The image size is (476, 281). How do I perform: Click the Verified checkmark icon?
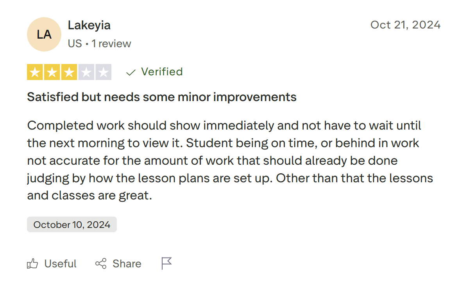(130, 72)
